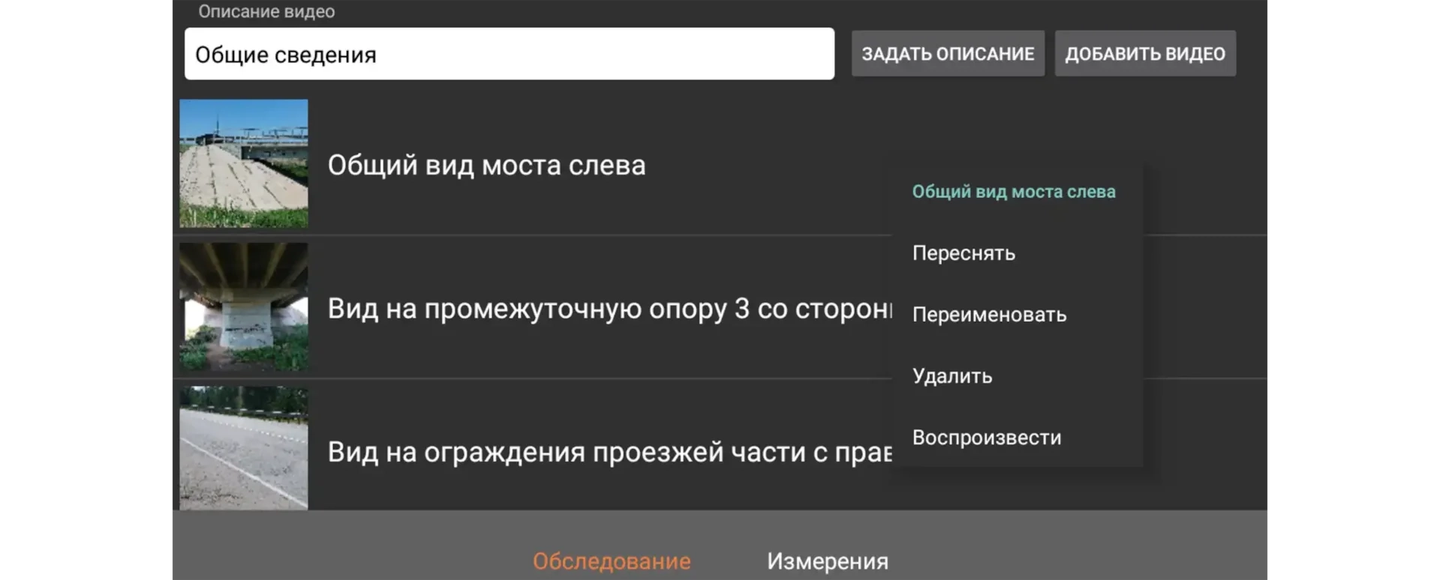Tap the roadway barrier thumbnail
This screenshot has height=580, width=1440.
tap(243, 448)
